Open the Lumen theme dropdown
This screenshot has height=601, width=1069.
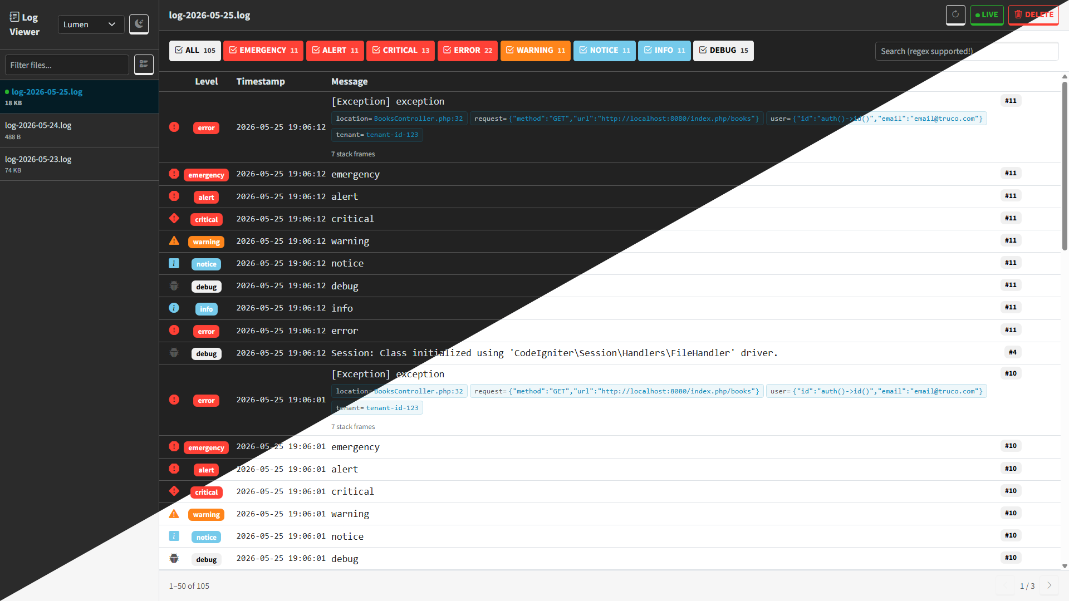[x=91, y=24]
